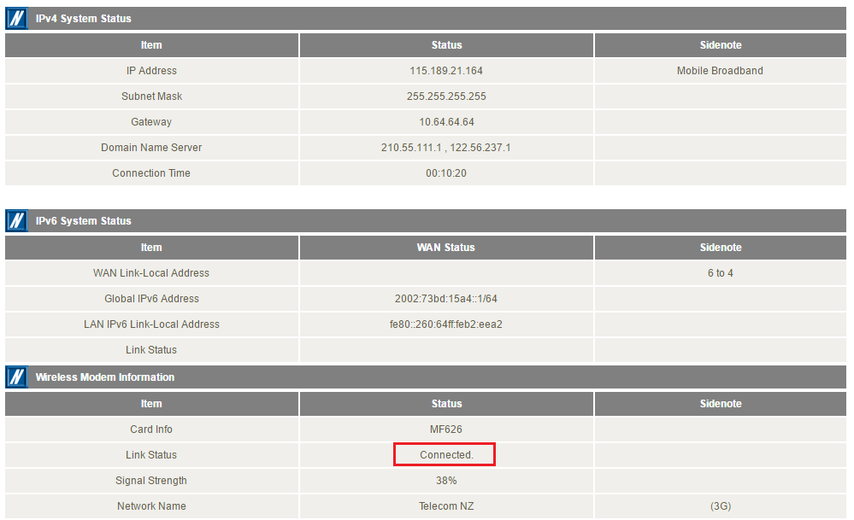Select the signal strength value 38%
The image size is (854, 520).
[446, 480]
